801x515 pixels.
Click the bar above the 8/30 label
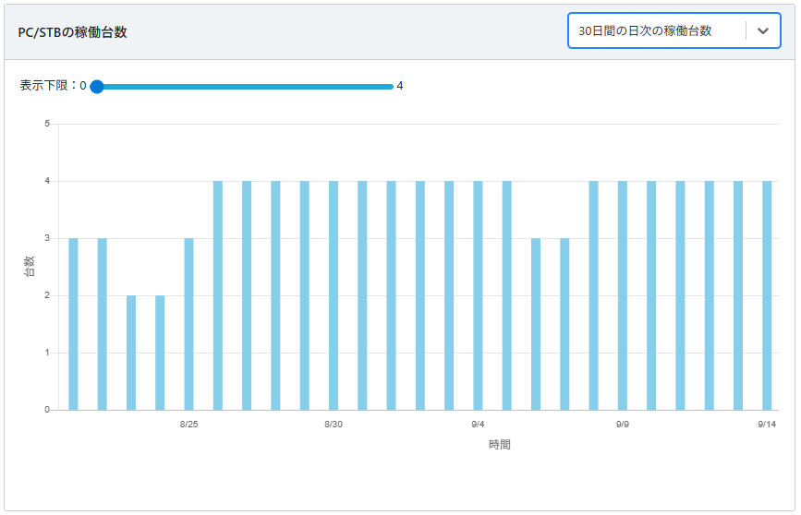pos(334,295)
